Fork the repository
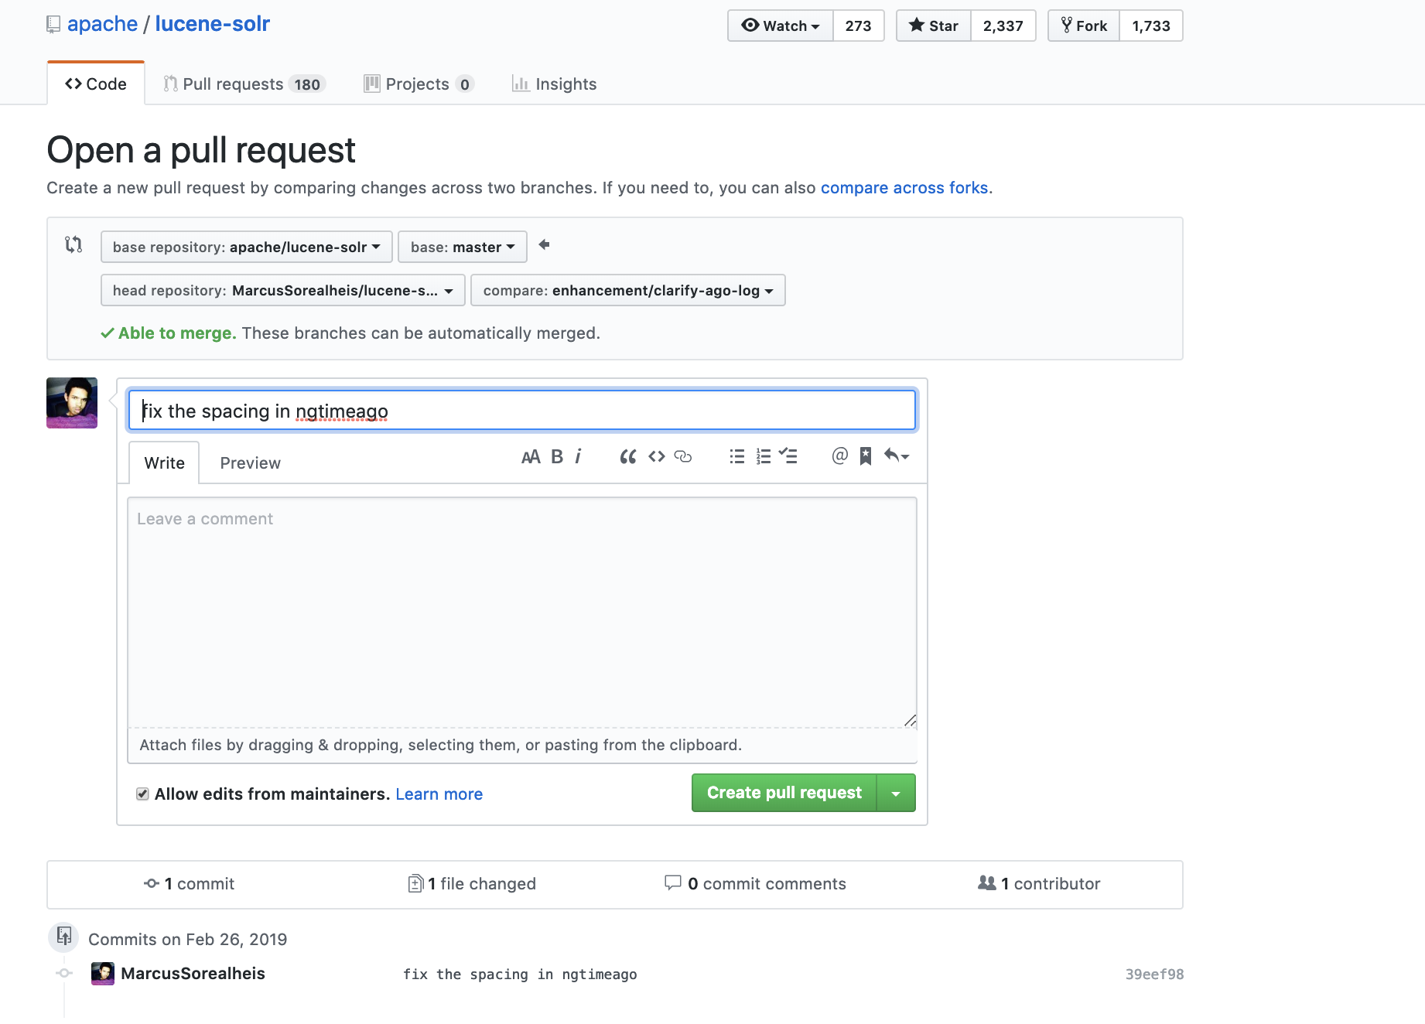This screenshot has width=1425, height=1024. tap(1084, 26)
